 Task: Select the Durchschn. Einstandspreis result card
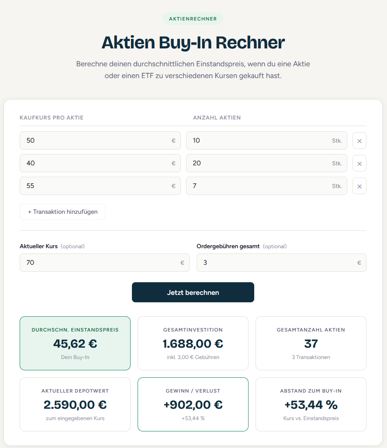[x=75, y=343]
